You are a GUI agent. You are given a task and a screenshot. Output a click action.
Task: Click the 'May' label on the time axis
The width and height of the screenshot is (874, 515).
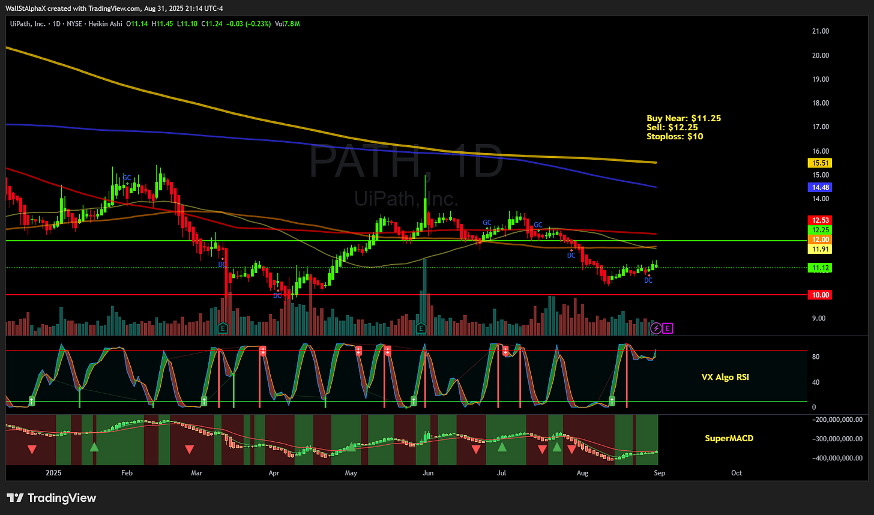pos(351,473)
